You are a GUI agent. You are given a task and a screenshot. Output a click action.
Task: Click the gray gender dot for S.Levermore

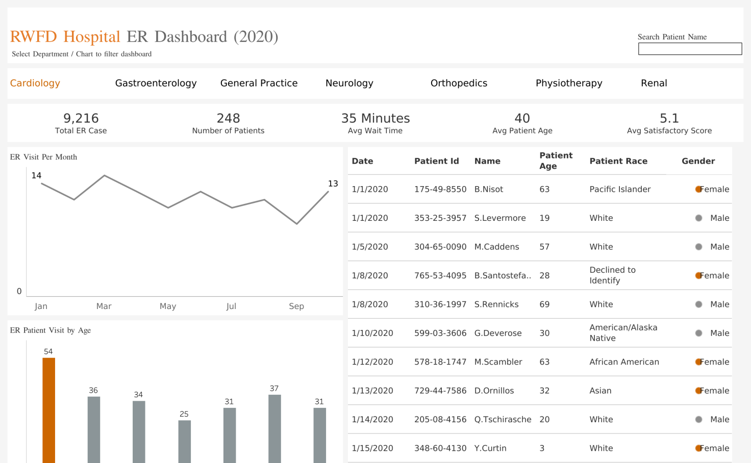coord(698,218)
